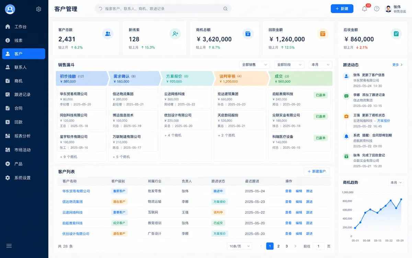412x258 pixels.
Task: Open the 张伟 销售总监 user profile
Action: point(395,9)
